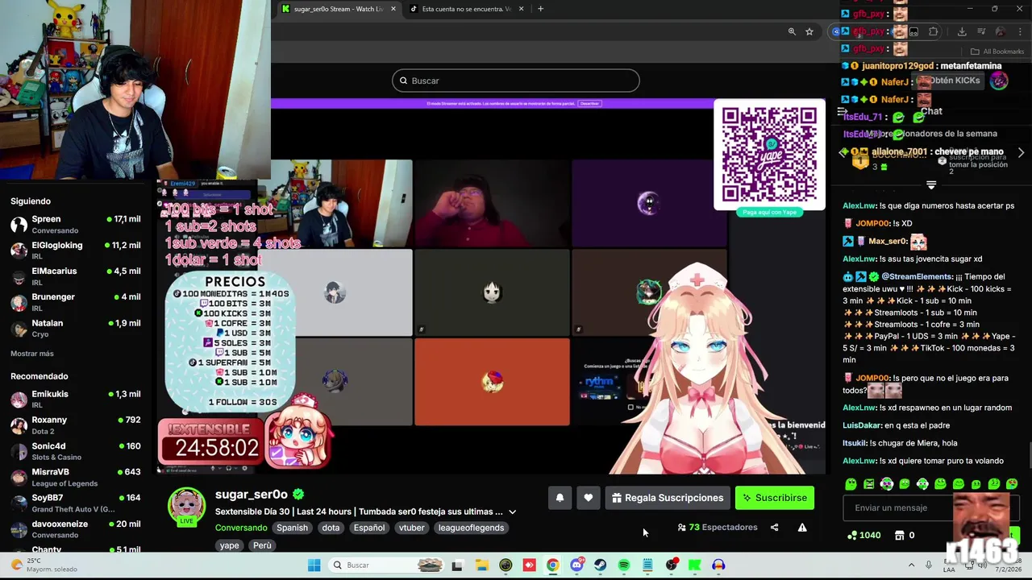Image resolution: width=1032 pixels, height=580 pixels.
Task: Open the browser Downloads icon
Action: click(962, 31)
